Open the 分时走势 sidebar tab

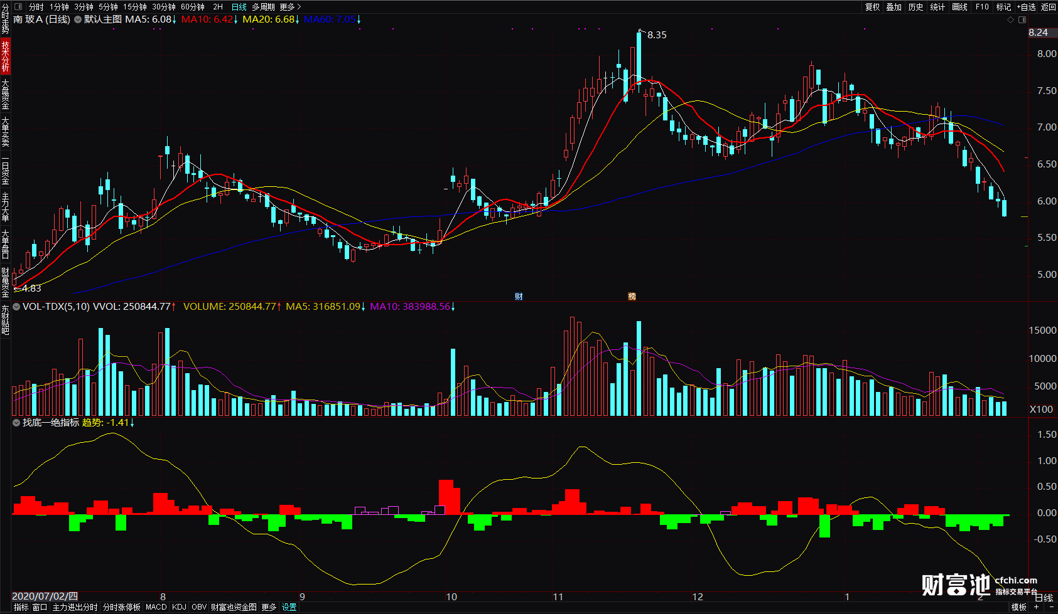5,19
